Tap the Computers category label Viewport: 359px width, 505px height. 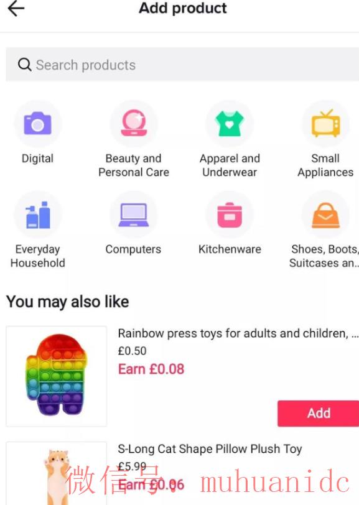(x=133, y=249)
